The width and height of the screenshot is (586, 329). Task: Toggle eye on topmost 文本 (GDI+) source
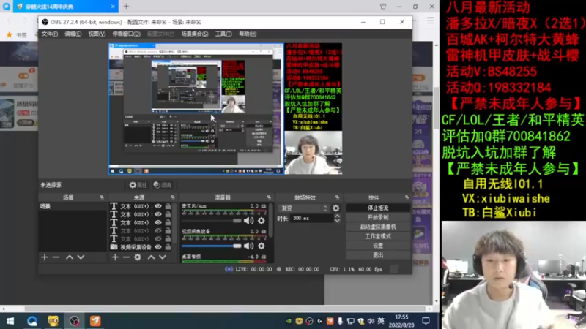(x=158, y=206)
